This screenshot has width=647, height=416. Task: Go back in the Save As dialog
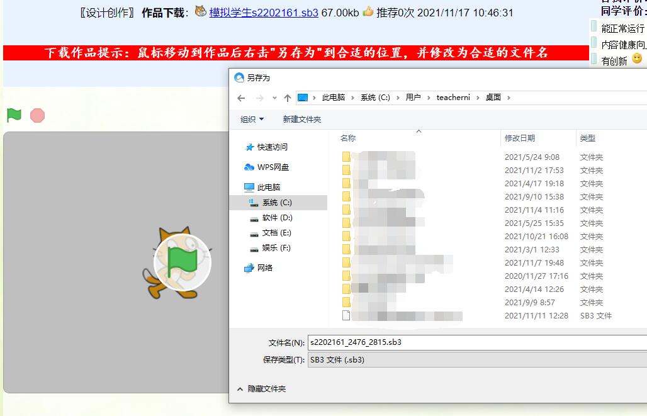coord(242,98)
